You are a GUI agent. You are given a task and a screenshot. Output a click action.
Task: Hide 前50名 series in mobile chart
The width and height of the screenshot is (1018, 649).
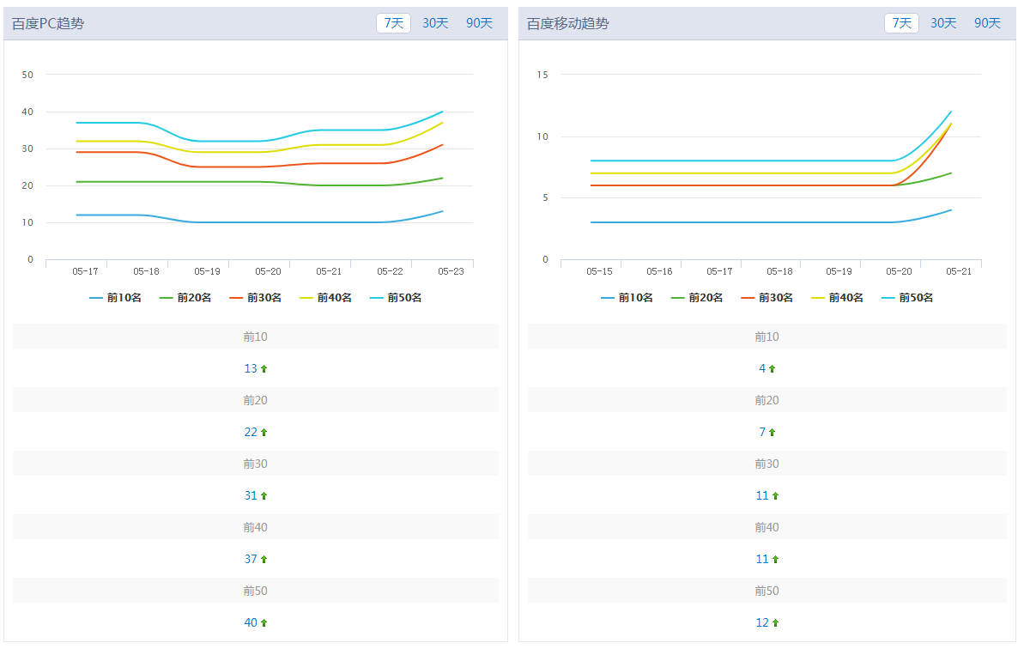(x=907, y=298)
